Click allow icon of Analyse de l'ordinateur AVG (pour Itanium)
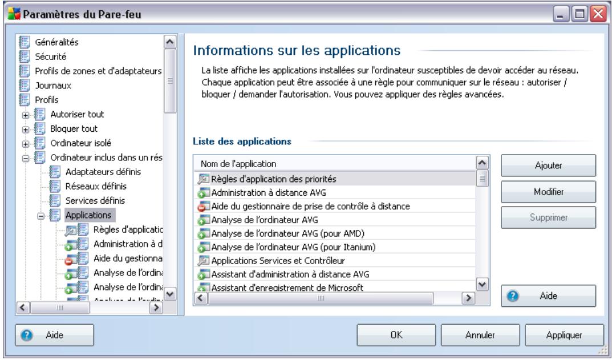Image resolution: width=612 pixels, height=360 pixels. [x=204, y=247]
